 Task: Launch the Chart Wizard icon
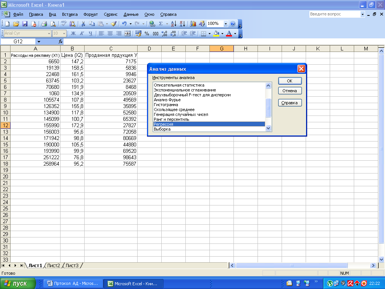(x=193, y=24)
